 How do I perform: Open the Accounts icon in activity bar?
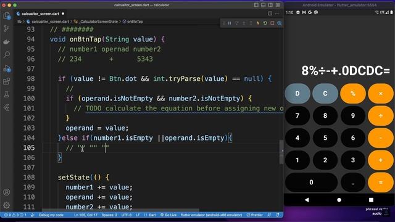[x=7, y=192]
